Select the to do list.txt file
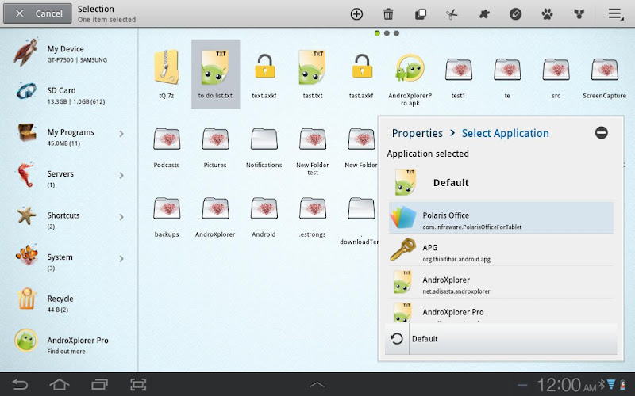The height and width of the screenshot is (396, 635). 215,74
